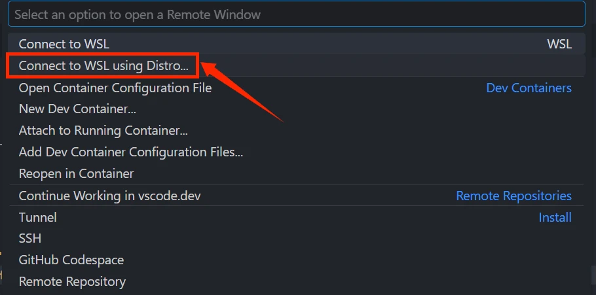Focus the 'Select an option' search box

point(295,14)
